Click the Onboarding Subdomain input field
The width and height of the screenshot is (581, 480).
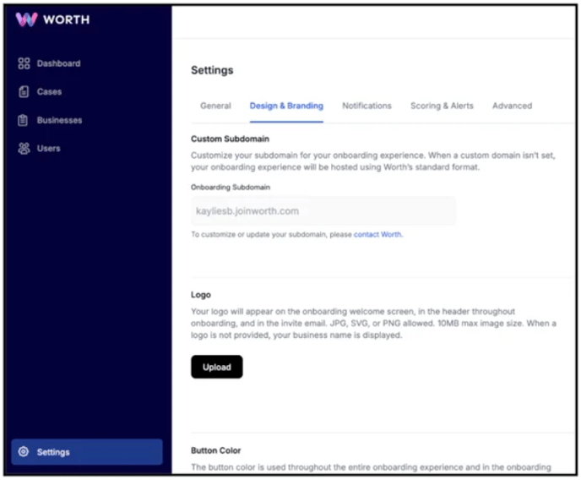(323, 211)
